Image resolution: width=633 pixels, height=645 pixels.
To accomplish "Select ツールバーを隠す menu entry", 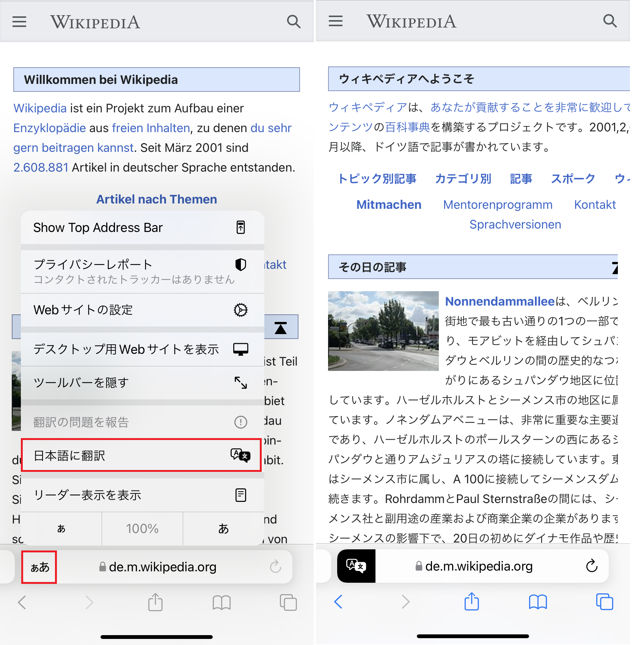I will (x=143, y=383).
